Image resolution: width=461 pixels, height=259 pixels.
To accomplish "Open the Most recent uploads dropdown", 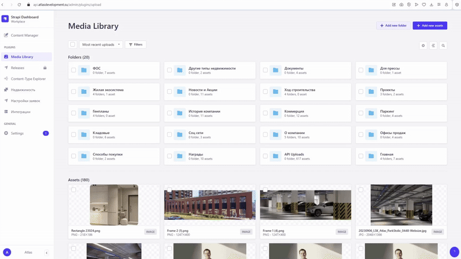I will pos(101,44).
